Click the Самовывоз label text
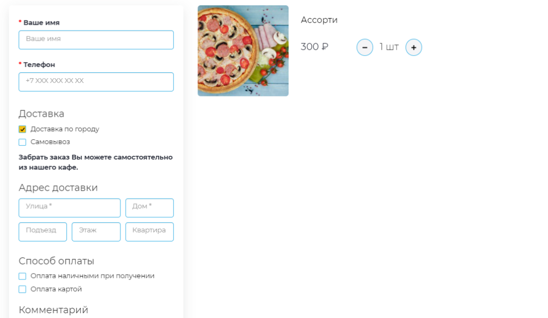 click(x=50, y=142)
